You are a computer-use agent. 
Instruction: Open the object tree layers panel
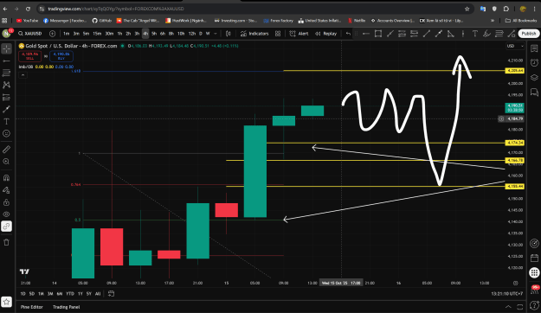click(x=534, y=77)
